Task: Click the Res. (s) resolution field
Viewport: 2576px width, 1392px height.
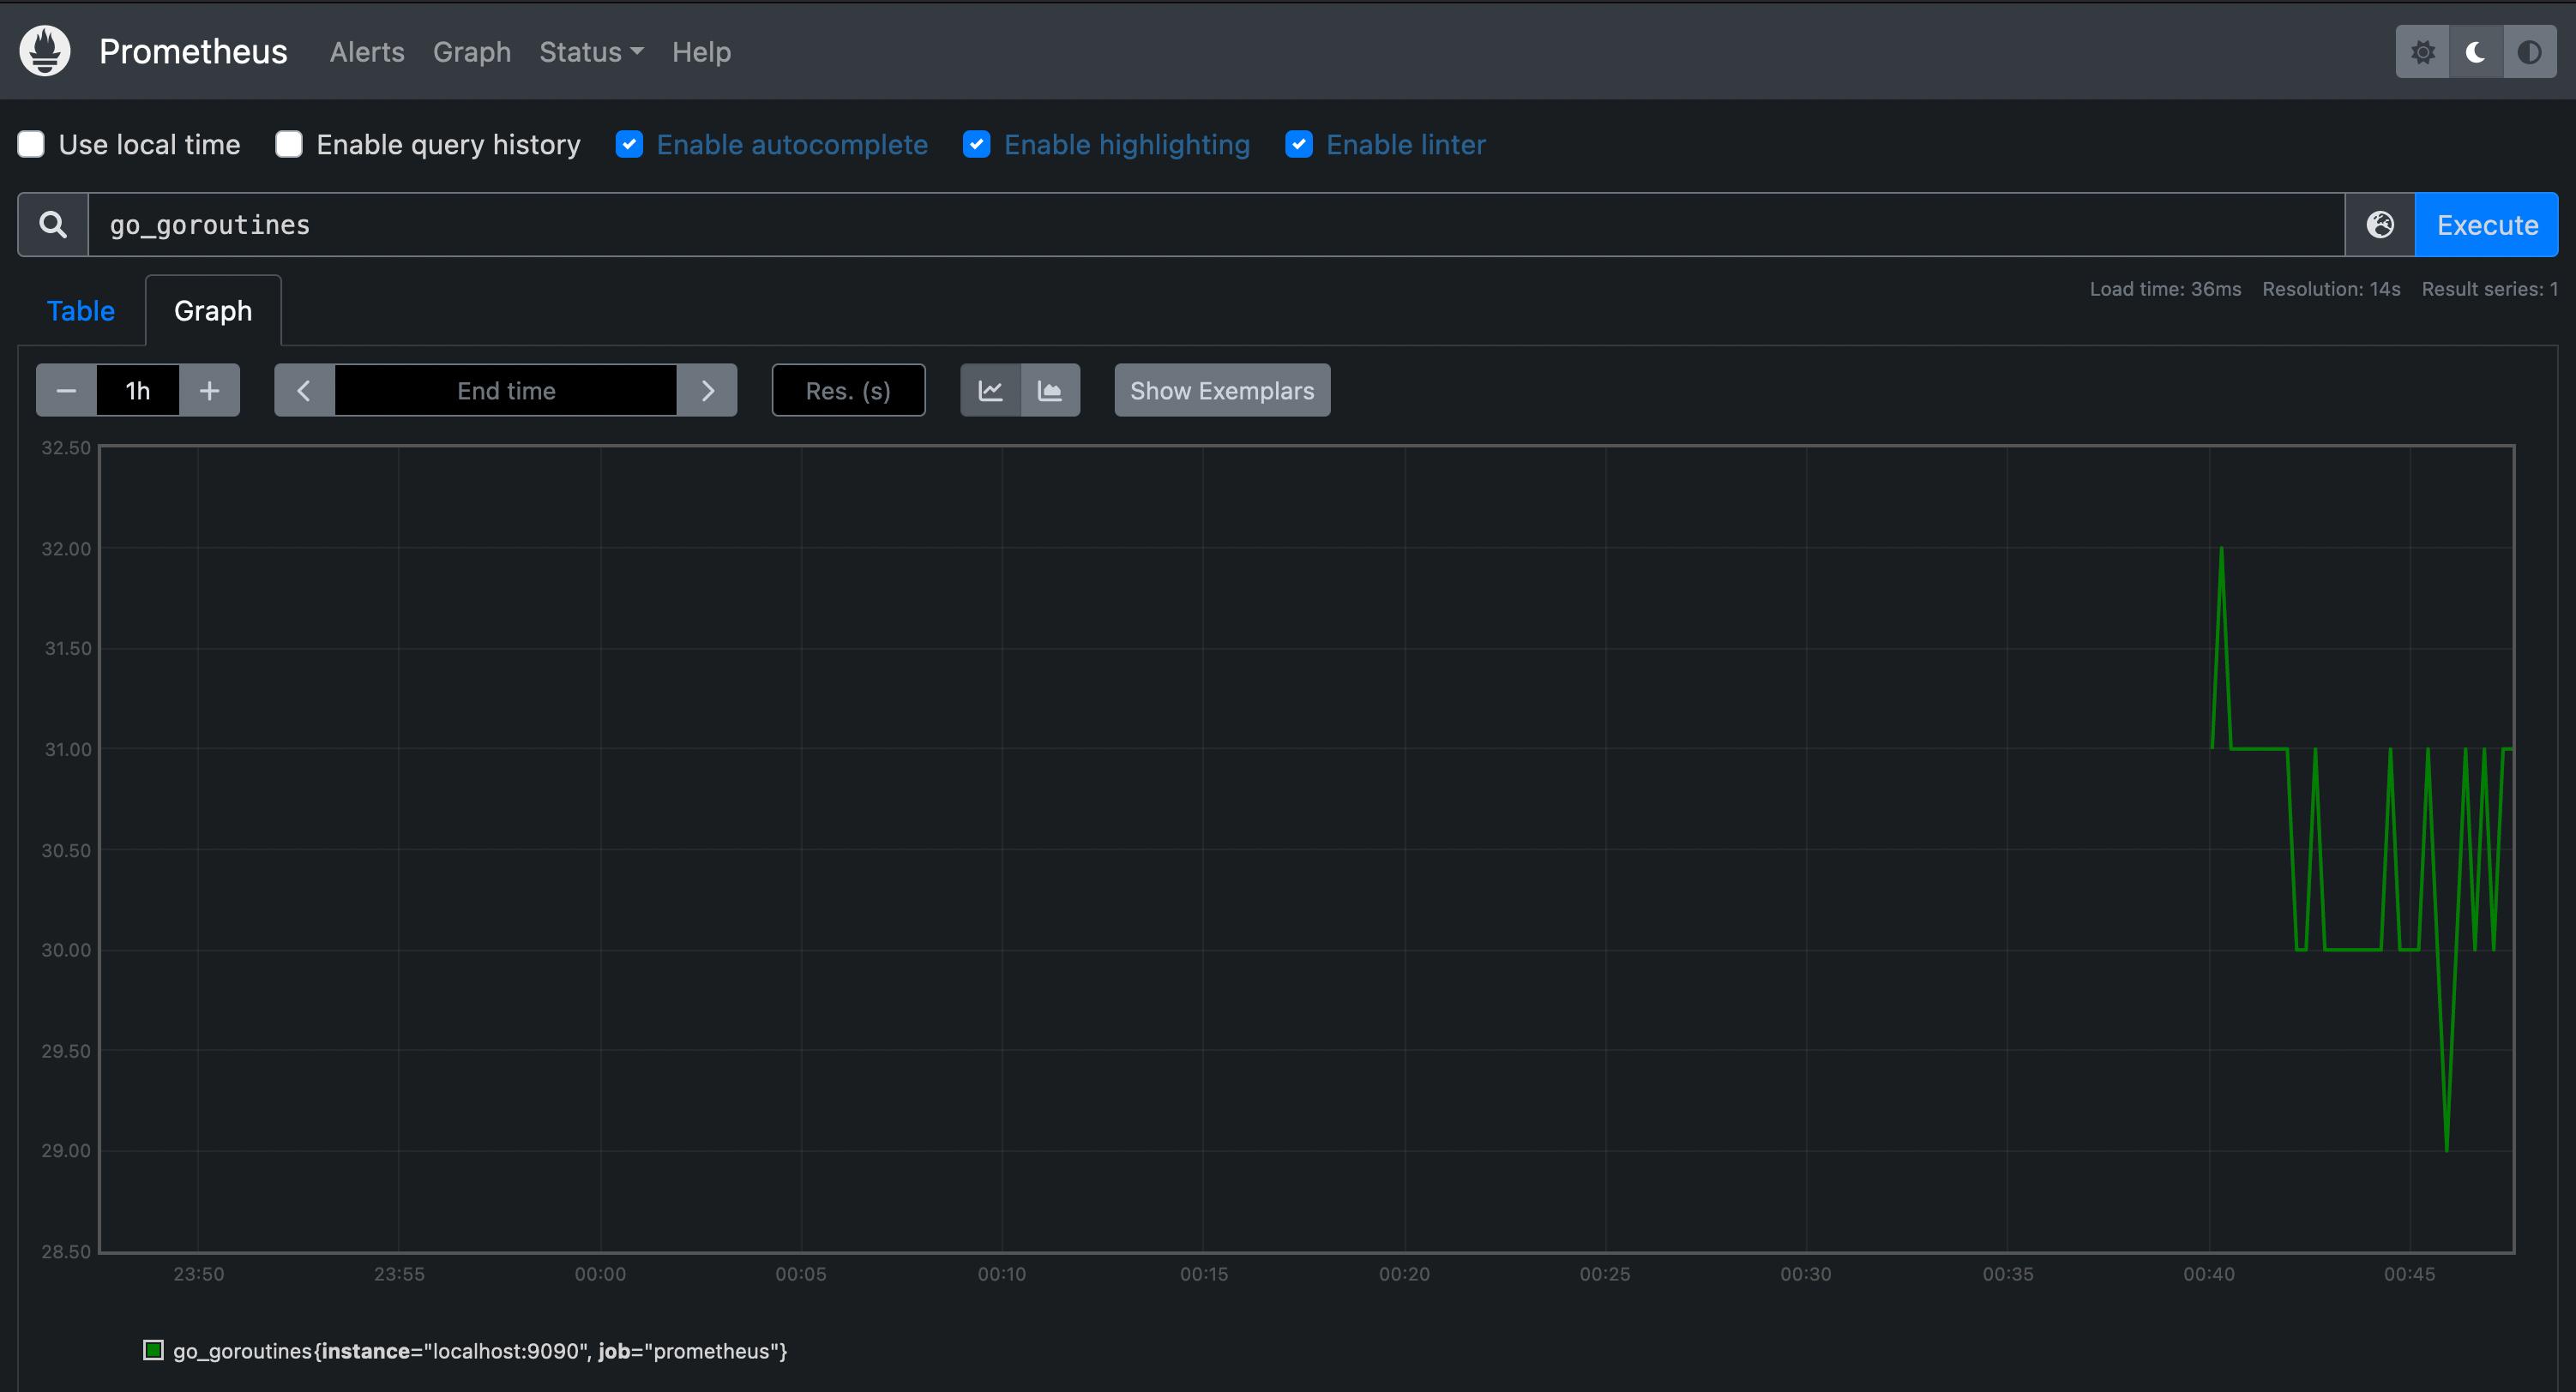Action: (x=848, y=391)
